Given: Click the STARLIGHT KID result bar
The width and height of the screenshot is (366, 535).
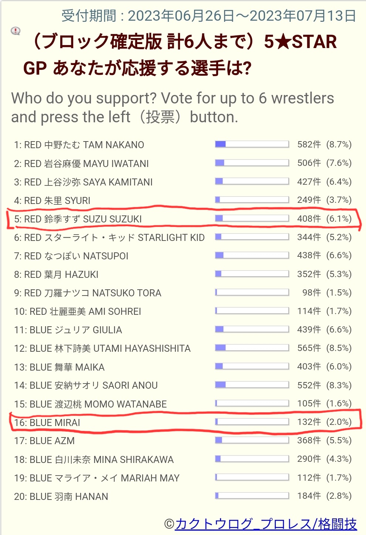Looking at the screenshot, I should [252, 237].
